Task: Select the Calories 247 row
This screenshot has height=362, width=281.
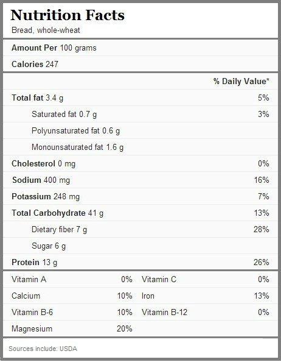Action: click(140, 64)
